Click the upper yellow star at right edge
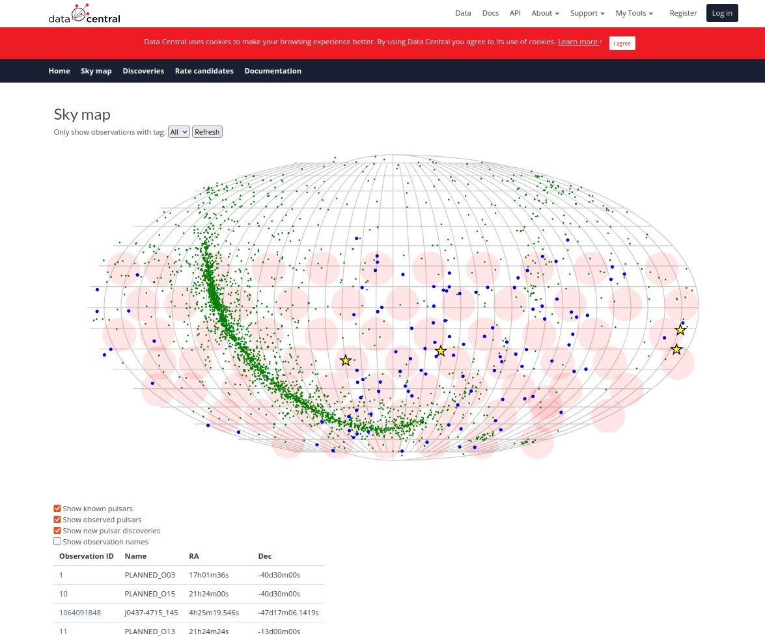The image size is (765, 640). [680, 330]
